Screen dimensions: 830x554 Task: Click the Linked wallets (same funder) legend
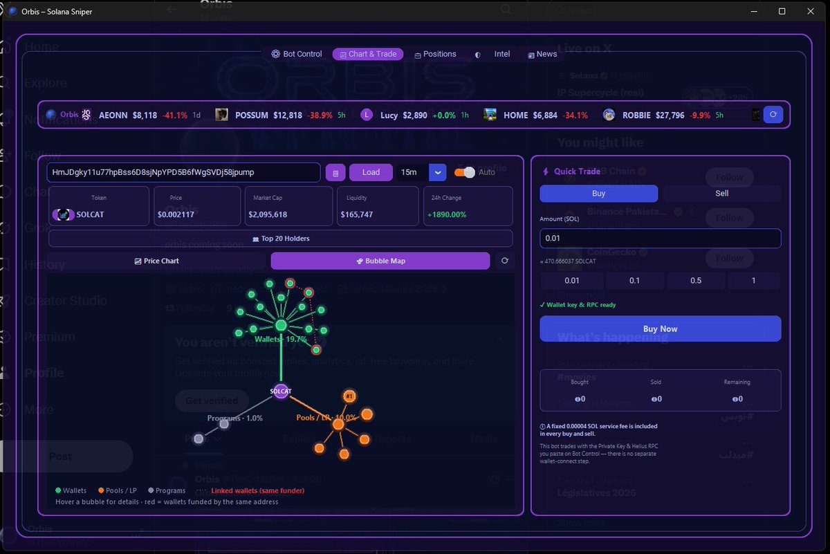[x=250, y=490]
